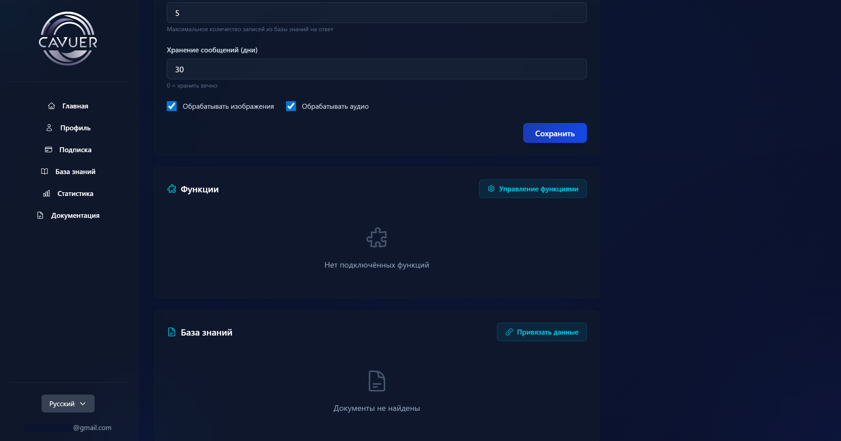Click the book icon beside База знаний
The width and height of the screenshot is (841, 441).
pos(45,171)
